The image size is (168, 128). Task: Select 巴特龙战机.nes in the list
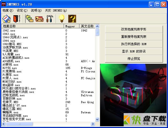pos(13,95)
